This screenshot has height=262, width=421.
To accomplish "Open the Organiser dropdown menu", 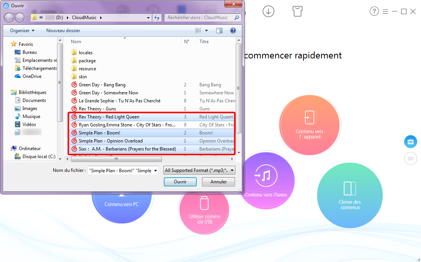I will coord(22,31).
